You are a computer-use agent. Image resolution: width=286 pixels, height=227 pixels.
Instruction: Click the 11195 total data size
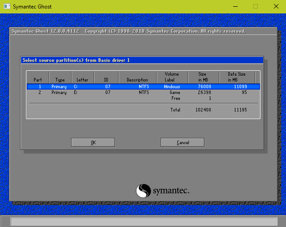coord(240,110)
